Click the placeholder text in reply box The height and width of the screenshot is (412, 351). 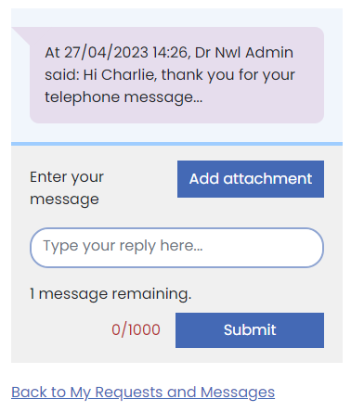[123, 247]
